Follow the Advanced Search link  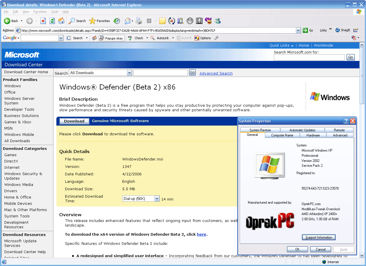[216, 74]
